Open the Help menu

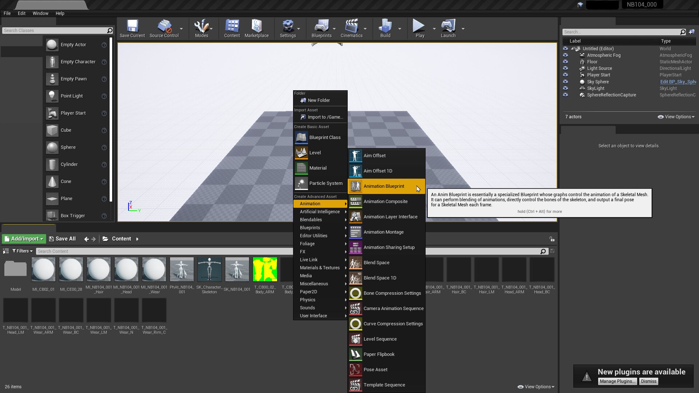pos(60,13)
